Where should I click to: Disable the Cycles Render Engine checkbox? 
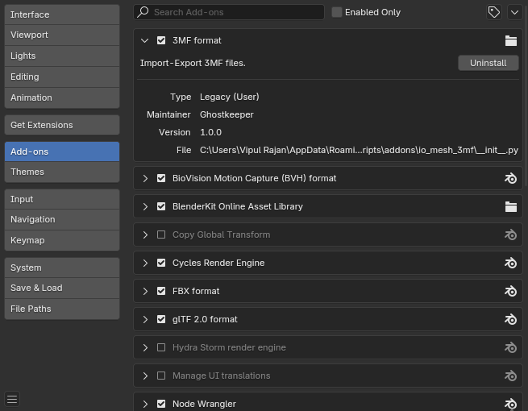pyautogui.click(x=161, y=263)
